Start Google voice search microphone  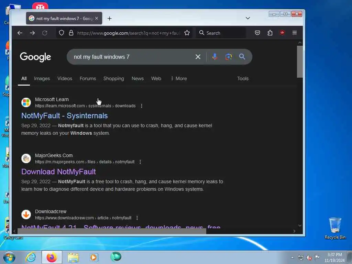(215, 57)
